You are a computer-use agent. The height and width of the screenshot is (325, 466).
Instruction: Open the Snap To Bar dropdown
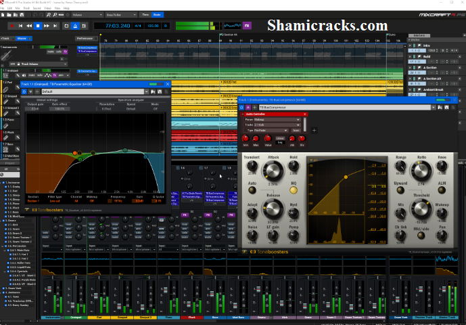coord(121,15)
